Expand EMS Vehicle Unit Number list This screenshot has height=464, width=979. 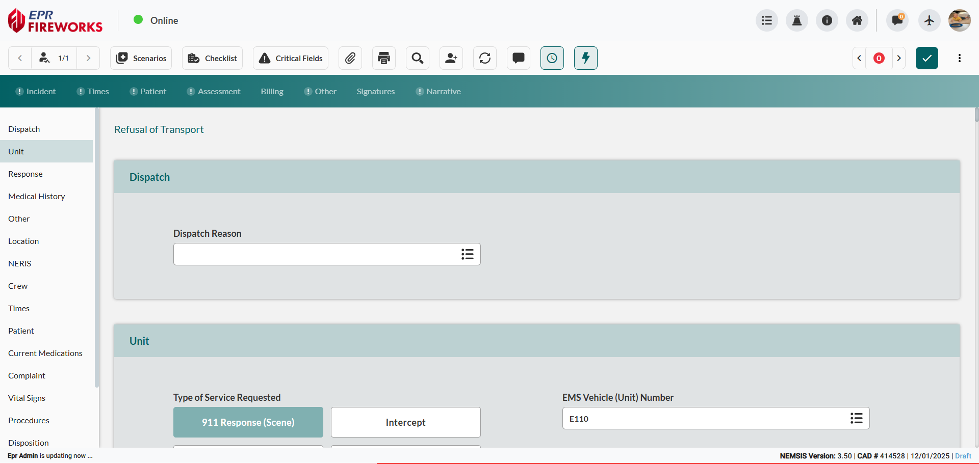point(856,418)
